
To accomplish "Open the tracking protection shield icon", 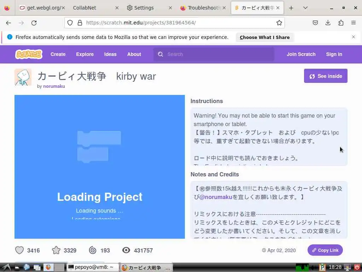I will coord(70,23).
